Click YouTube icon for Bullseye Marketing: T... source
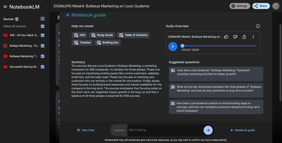This screenshot has width=282, height=143. click(5, 56)
